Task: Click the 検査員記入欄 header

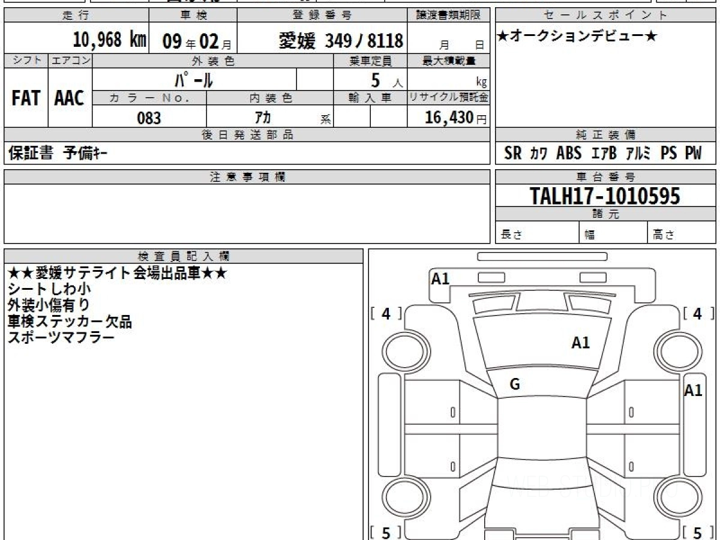Action: point(184,256)
